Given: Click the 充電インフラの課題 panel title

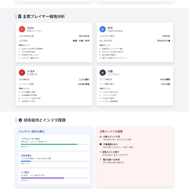Looking at the screenshot, I should click(x=111, y=132).
